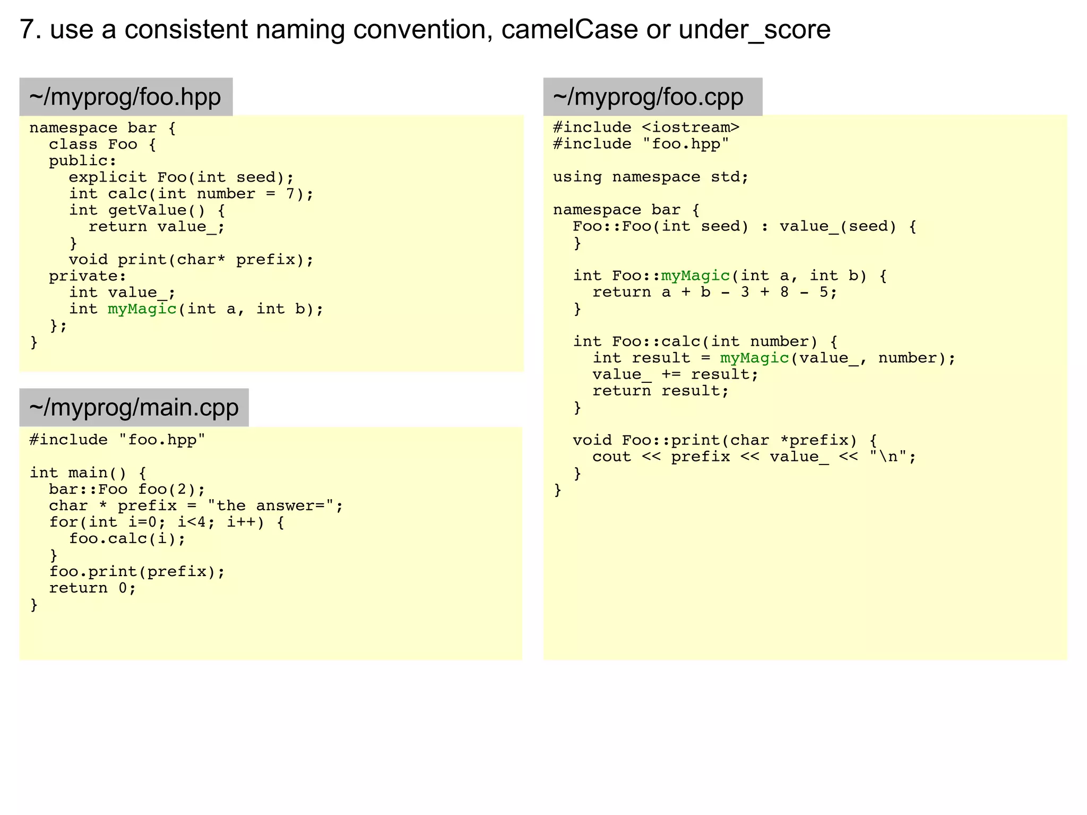Click the 'foo.print(prefix);' line
The image size is (1087, 815).
pos(137,572)
